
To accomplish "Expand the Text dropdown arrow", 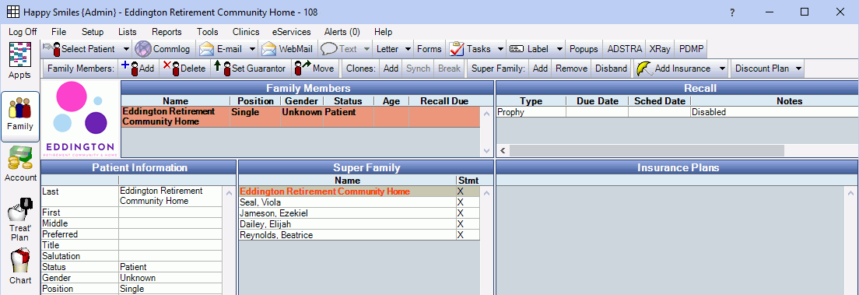I will tap(366, 49).
